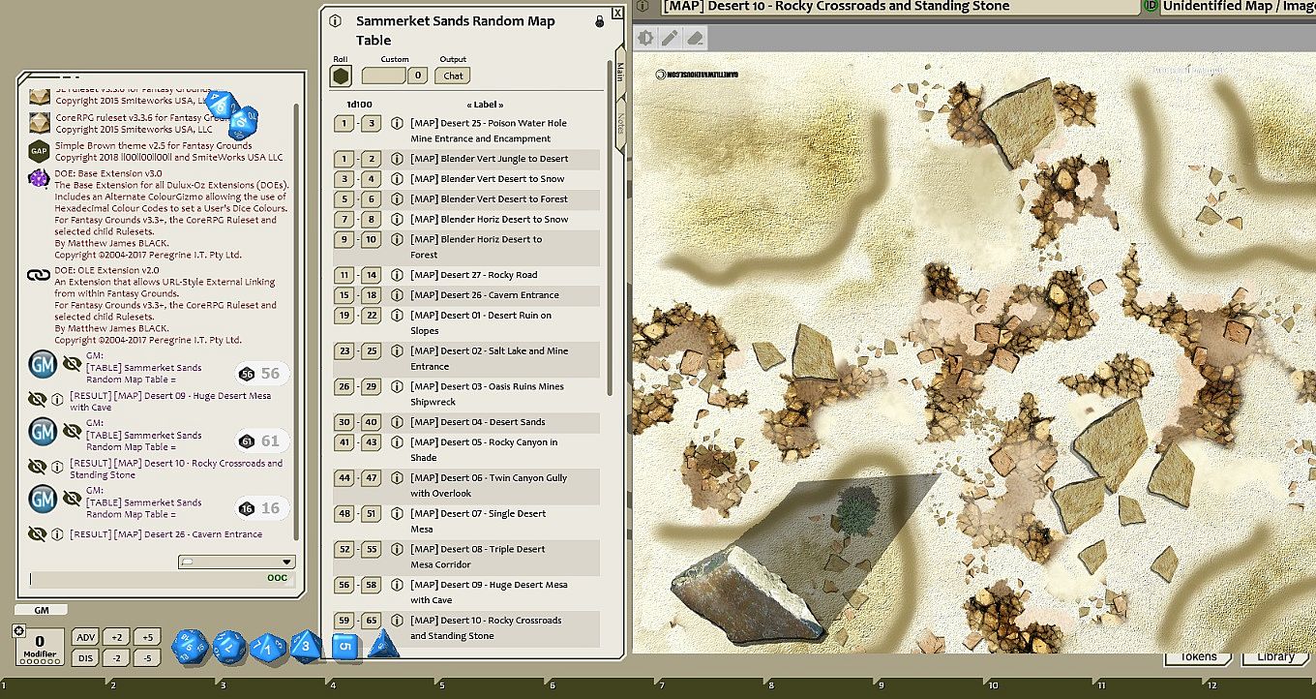Select the pencil drawing tool on map toolbar
Image resolution: width=1316 pixels, height=699 pixels.
670,39
